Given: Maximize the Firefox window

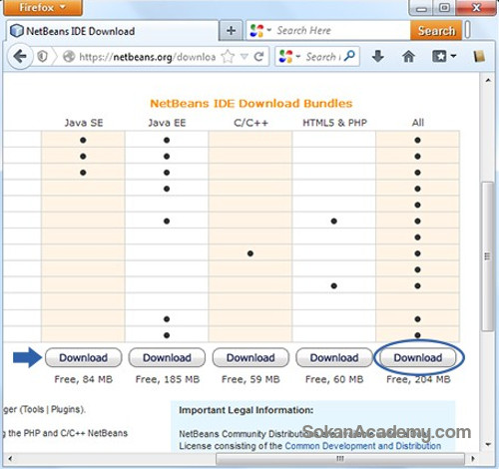Looking at the screenshot, I should pyautogui.click(x=444, y=8).
